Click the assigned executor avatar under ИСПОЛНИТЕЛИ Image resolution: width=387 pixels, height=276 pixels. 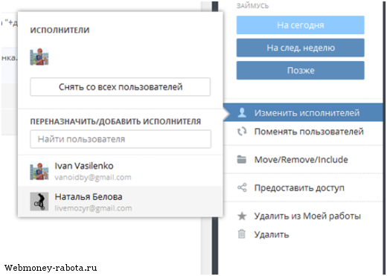pyautogui.click(x=39, y=57)
